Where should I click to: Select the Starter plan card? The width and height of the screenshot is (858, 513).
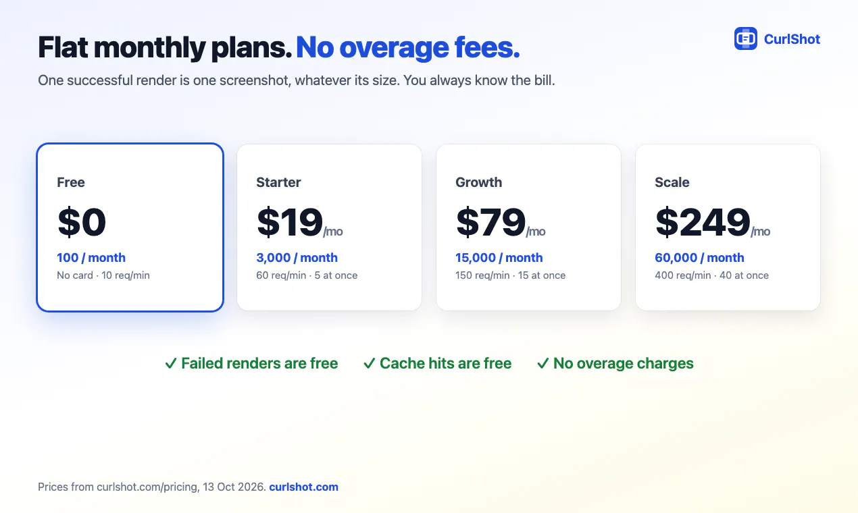pos(329,227)
